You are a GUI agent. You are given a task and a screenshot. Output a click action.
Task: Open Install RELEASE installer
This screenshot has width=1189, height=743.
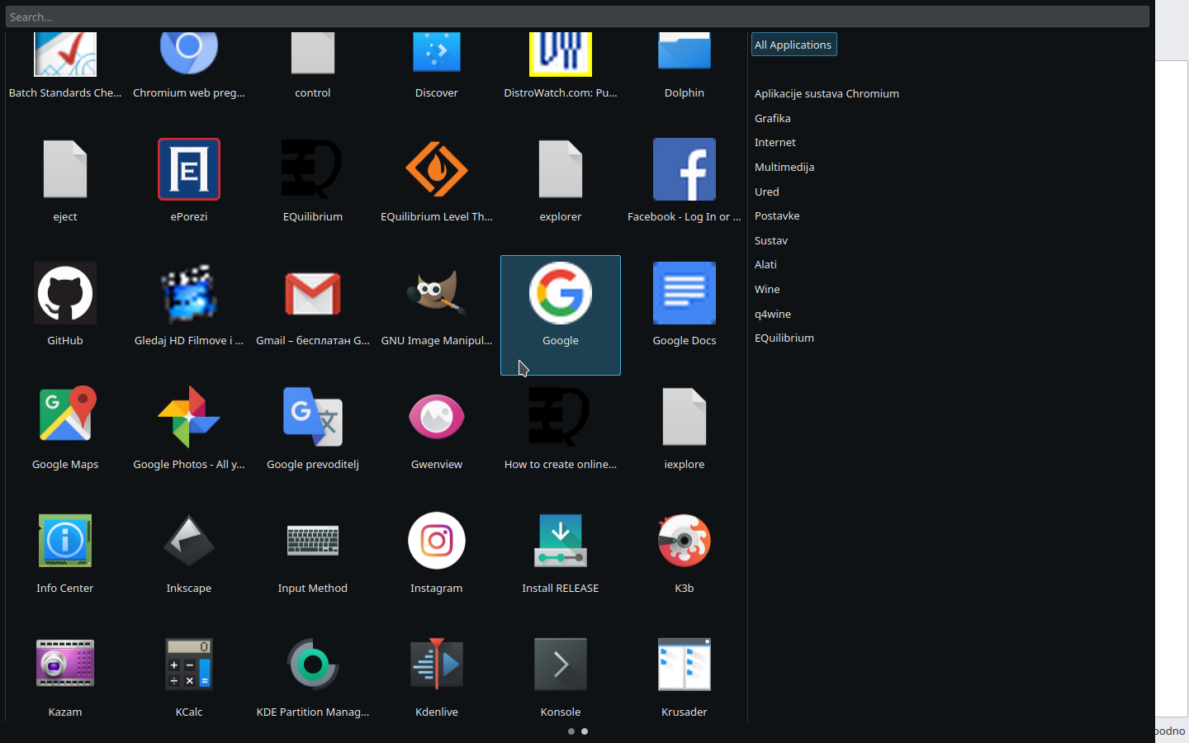(x=561, y=541)
